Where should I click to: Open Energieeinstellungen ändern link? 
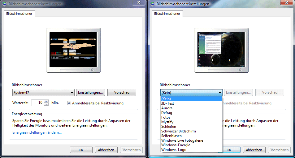[37, 132]
